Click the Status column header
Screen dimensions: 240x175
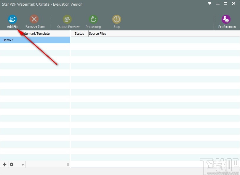coord(79,34)
